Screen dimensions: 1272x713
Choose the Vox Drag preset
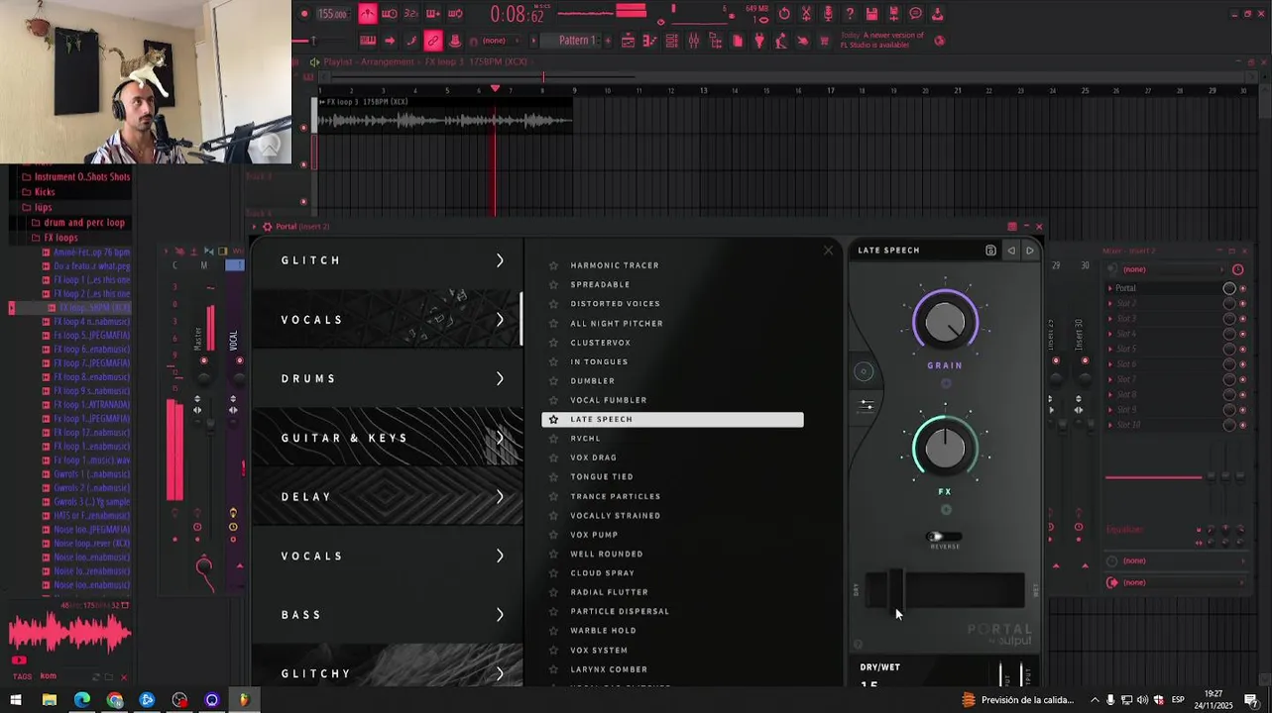click(593, 458)
